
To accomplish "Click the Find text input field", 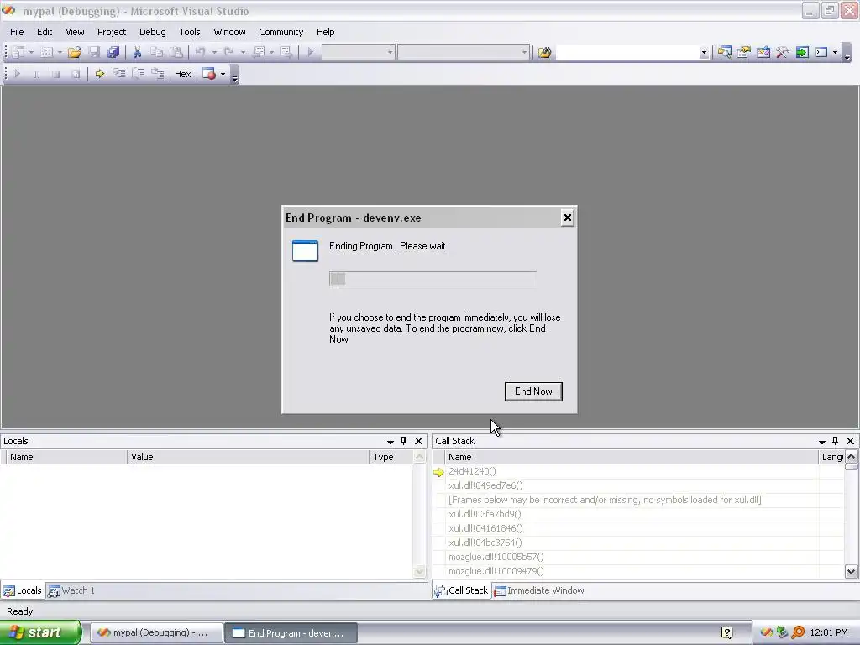I will point(627,52).
